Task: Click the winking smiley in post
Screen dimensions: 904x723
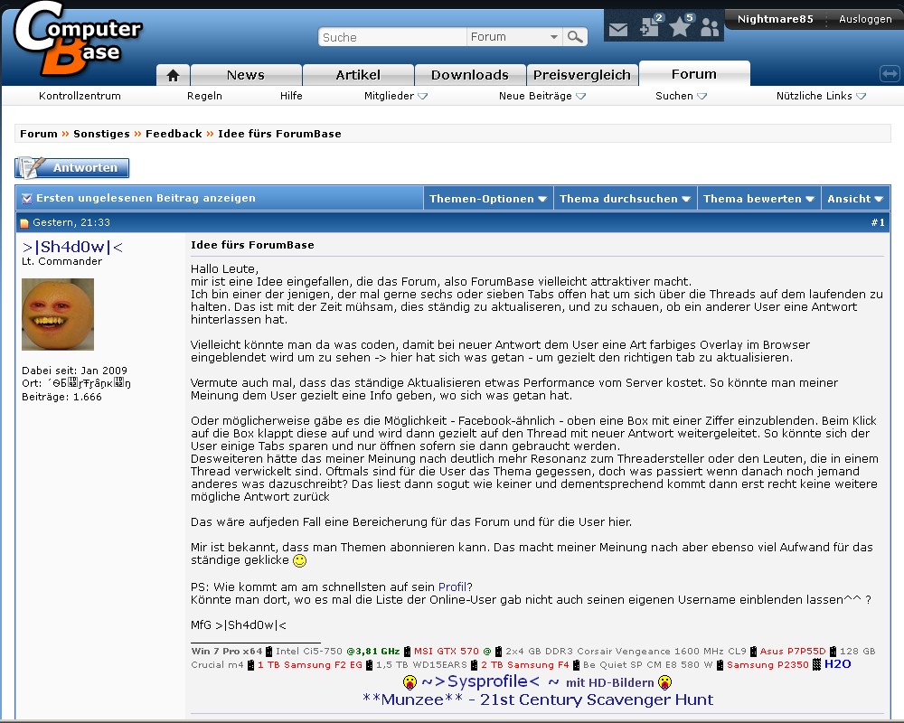Action: (x=300, y=560)
